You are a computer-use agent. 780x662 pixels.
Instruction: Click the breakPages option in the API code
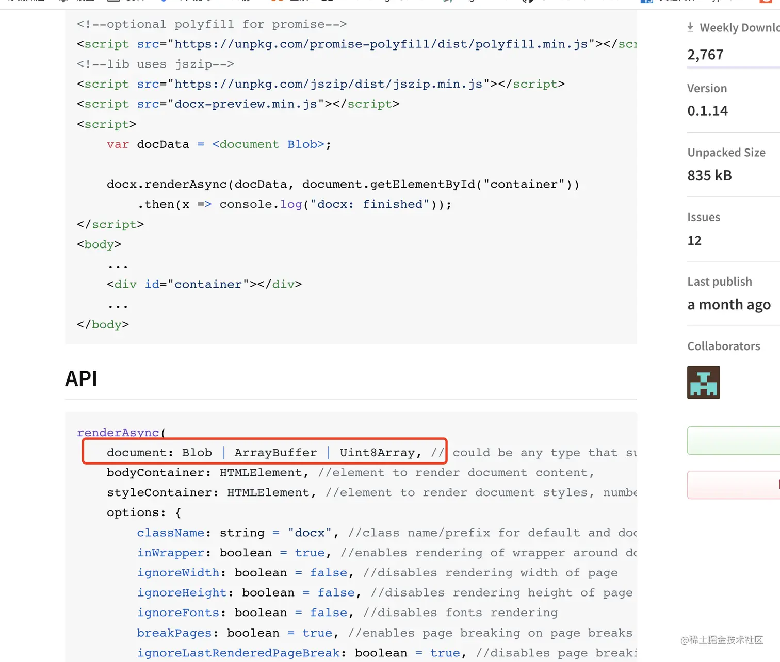point(174,633)
